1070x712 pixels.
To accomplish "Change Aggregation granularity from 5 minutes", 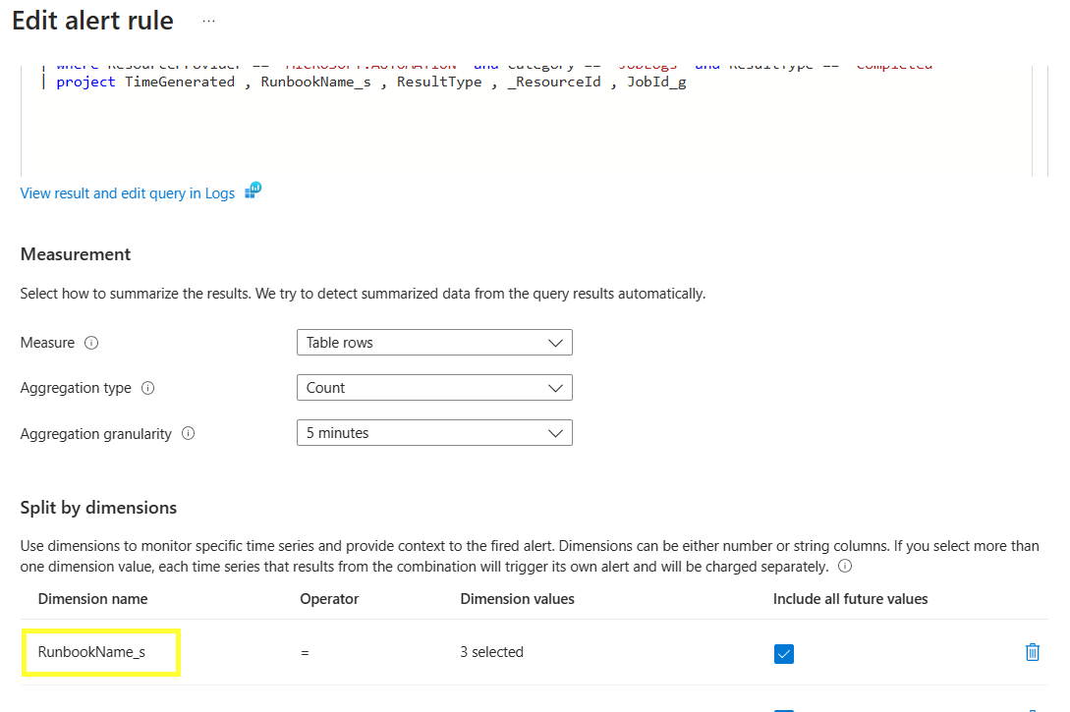I will (434, 432).
